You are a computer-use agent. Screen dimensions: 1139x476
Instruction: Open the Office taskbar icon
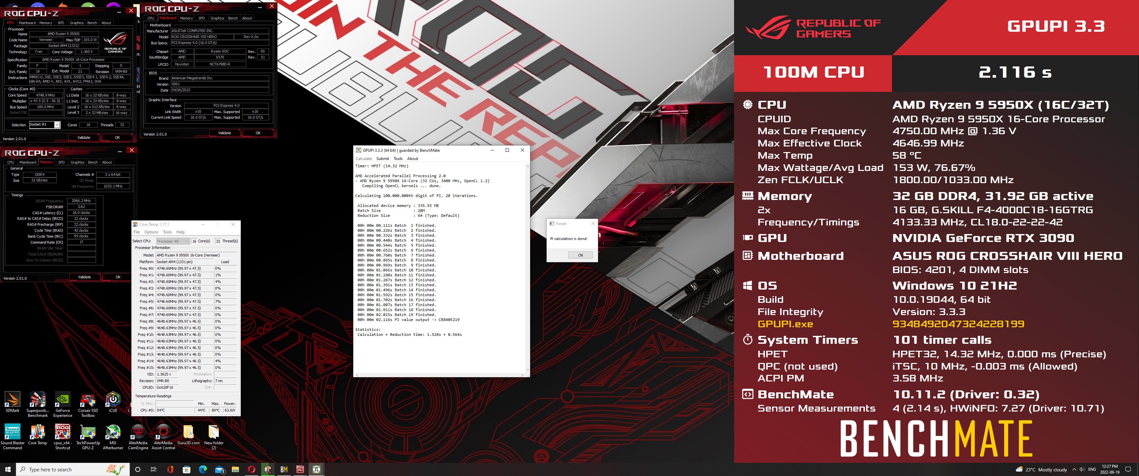[x=170, y=469]
